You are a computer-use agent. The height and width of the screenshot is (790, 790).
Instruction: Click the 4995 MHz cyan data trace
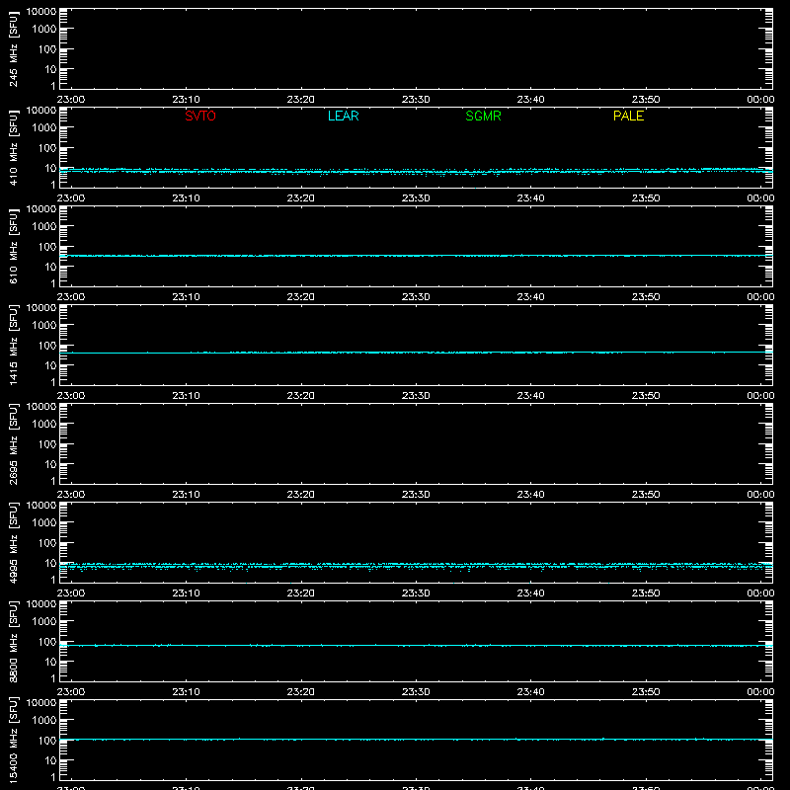pyautogui.click(x=416, y=566)
